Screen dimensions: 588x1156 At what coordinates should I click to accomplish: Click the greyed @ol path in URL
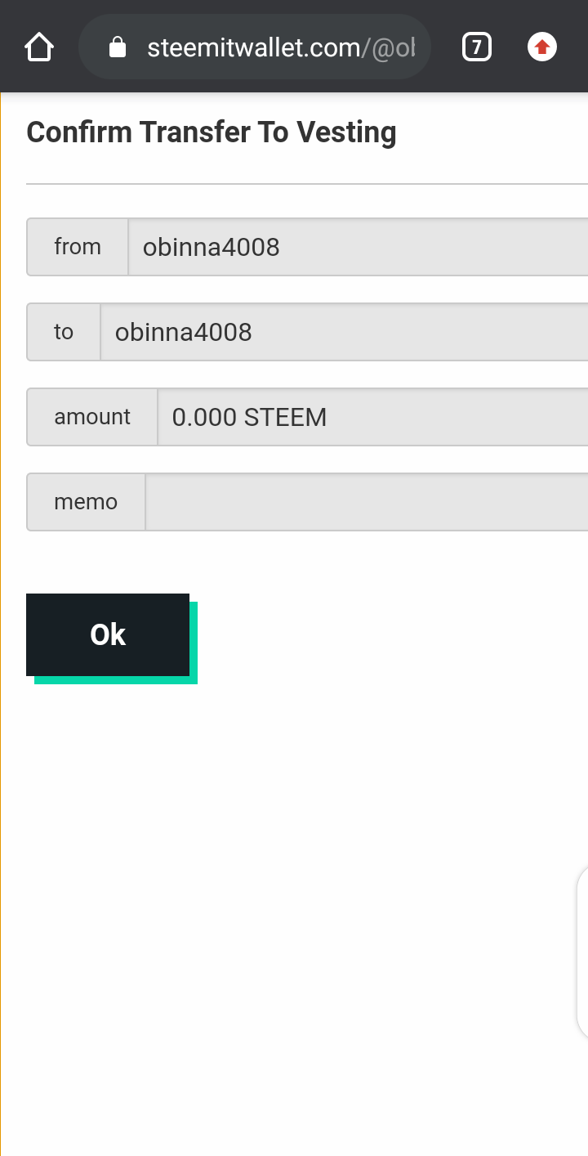394,48
